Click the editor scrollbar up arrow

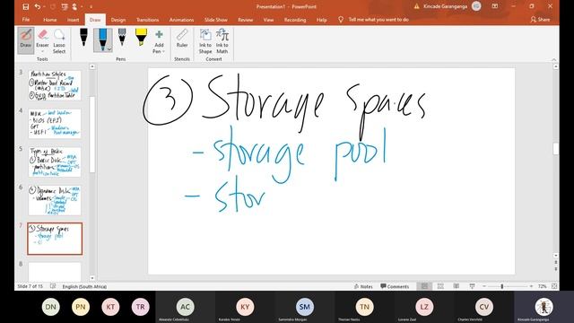coord(556,66)
